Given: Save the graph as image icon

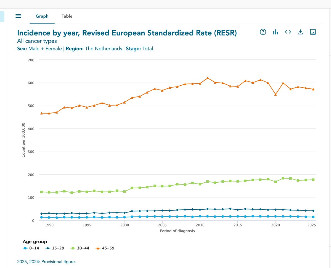Looking at the screenshot, I should [313, 32].
